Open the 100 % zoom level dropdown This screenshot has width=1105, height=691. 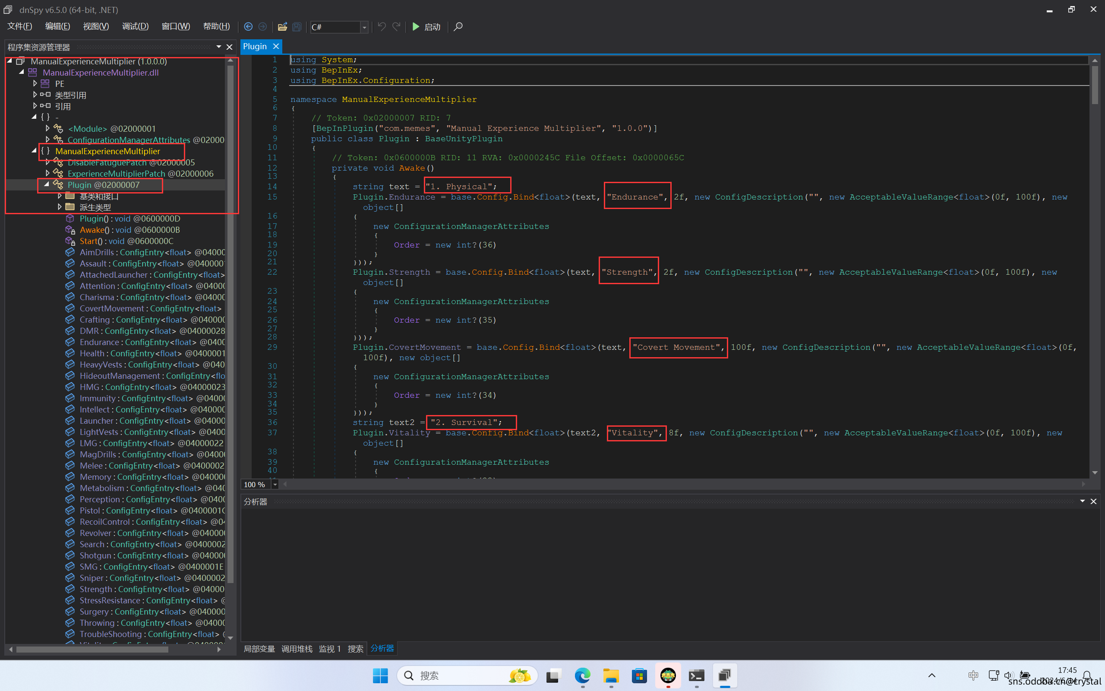tap(275, 485)
